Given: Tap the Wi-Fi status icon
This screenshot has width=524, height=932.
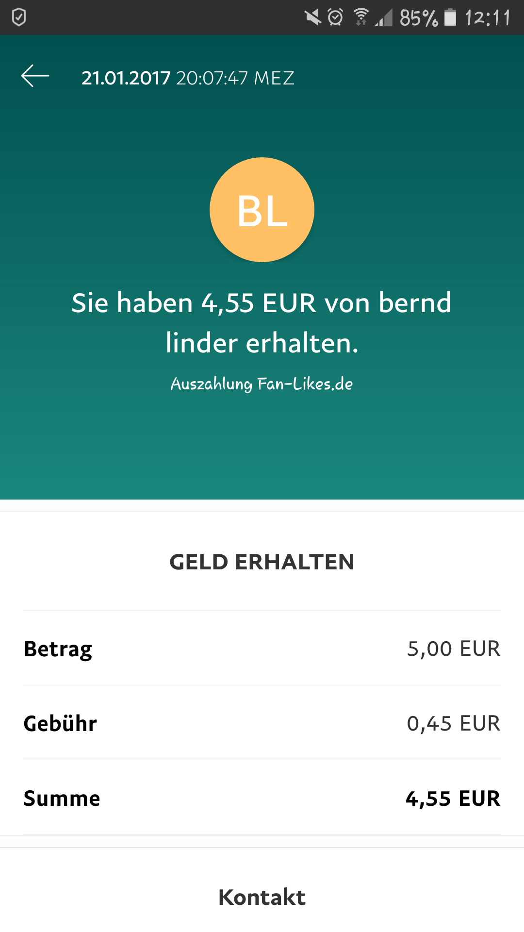Looking at the screenshot, I should pyautogui.click(x=360, y=17).
